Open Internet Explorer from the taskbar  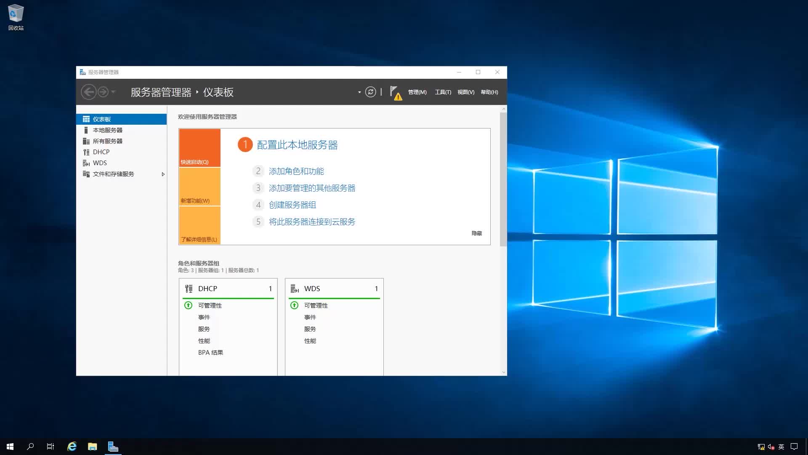[x=72, y=446]
